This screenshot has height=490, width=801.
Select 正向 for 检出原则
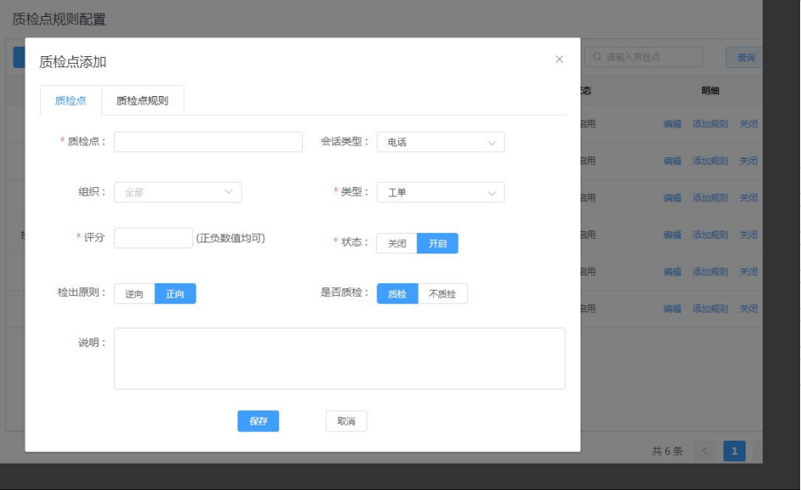[x=175, y=293]
